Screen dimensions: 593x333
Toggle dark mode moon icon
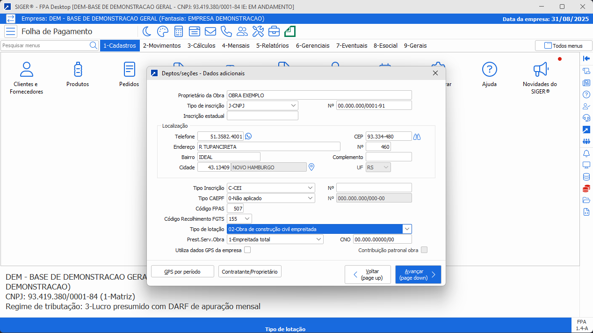tap(147, 31)
